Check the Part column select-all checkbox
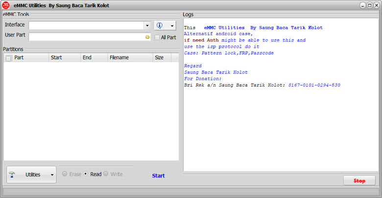This screenshot has width=382, height=198. (8, 58)
